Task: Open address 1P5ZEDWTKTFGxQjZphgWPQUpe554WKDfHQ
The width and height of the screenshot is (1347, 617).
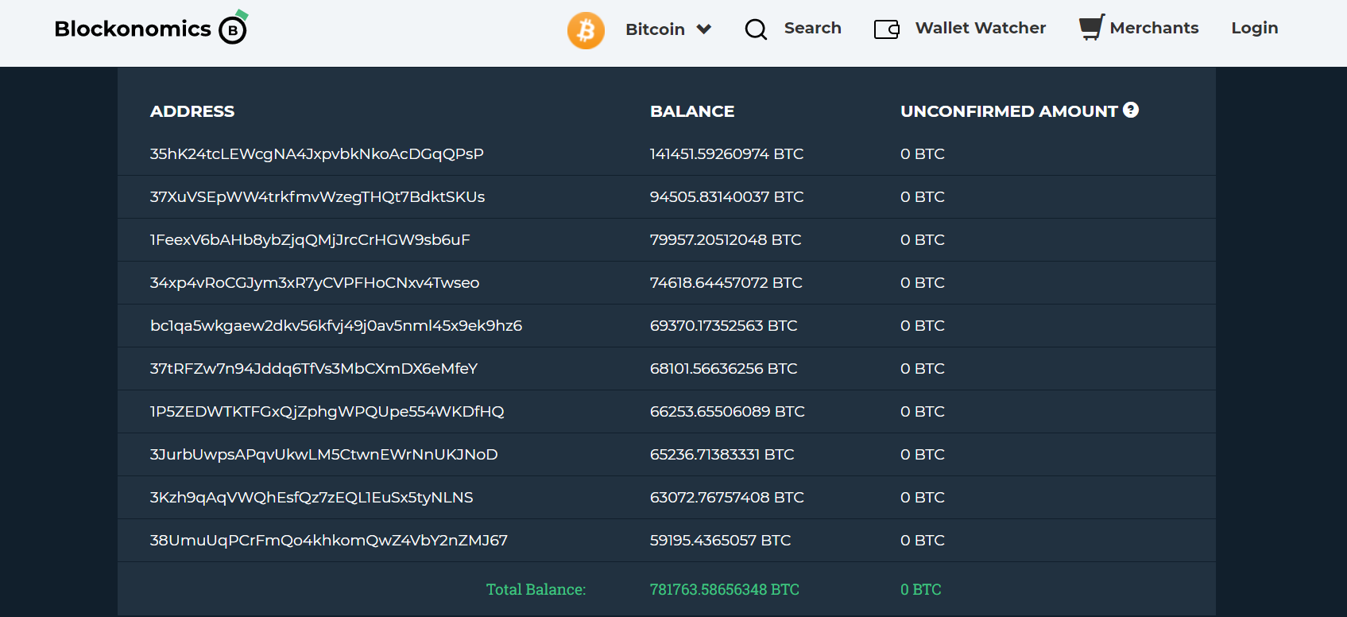Action: coord(327,411)
